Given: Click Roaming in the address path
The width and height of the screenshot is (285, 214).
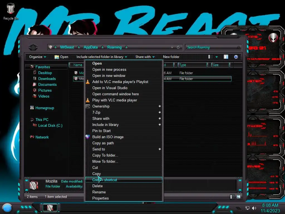Looking at the screenshot, I should tap(114, 47).
